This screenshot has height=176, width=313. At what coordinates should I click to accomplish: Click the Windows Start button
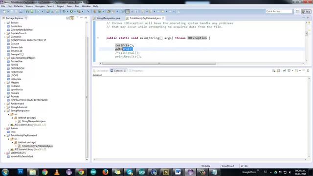coord(5,172)
